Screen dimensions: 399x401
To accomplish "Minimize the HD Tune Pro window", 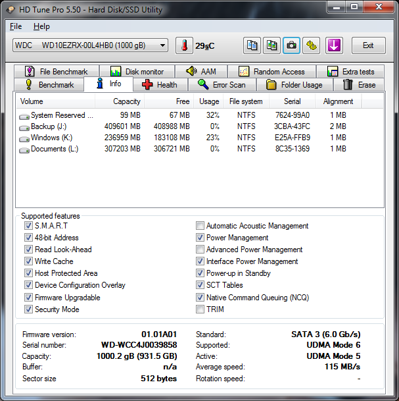I will [x=336, y=7].
